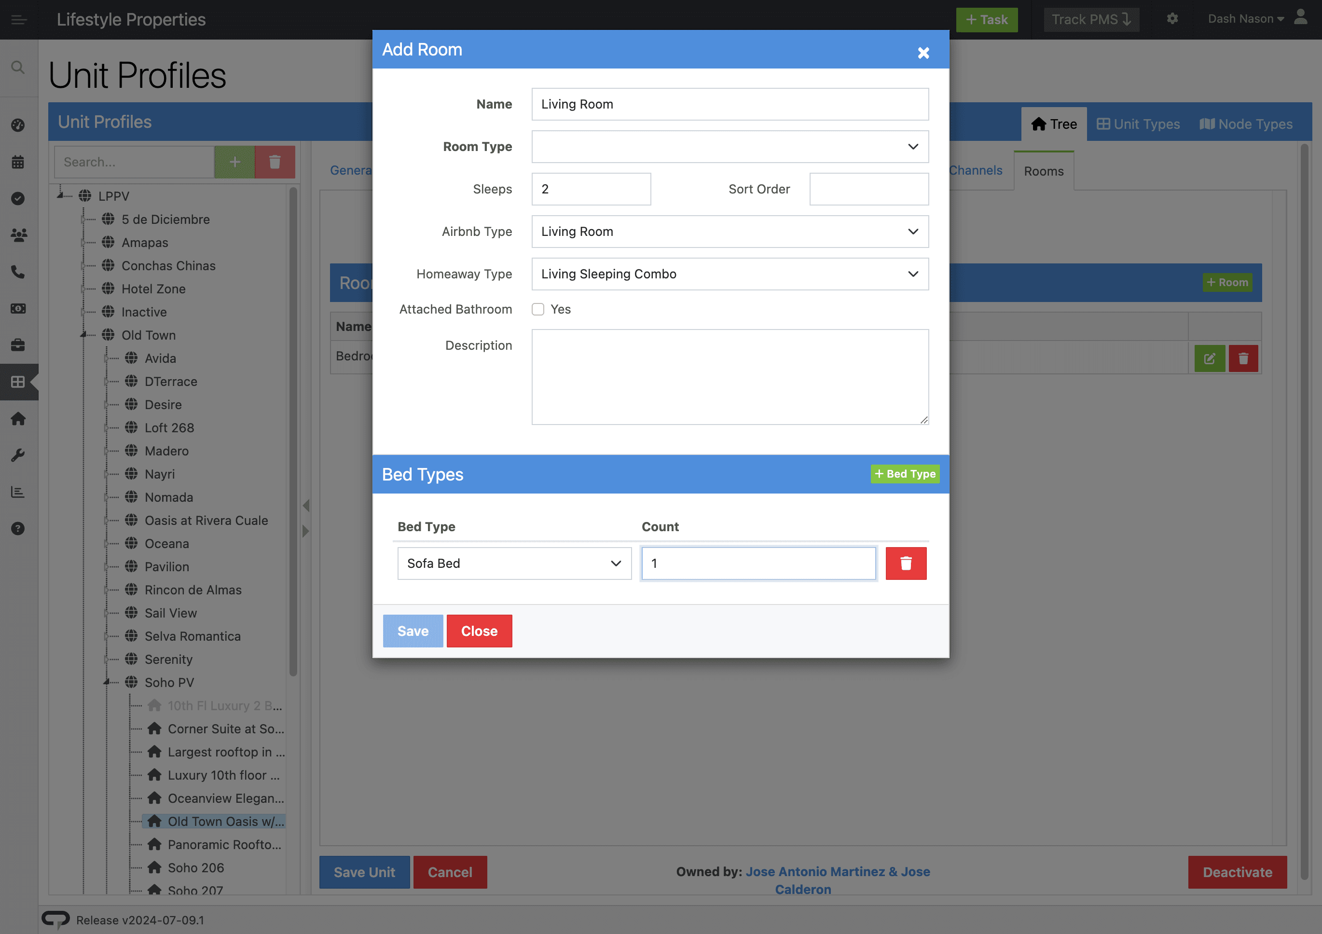Open the guests people sidebar icon
The height and width of the screenshot is (934, 1322).
[18, 235]
